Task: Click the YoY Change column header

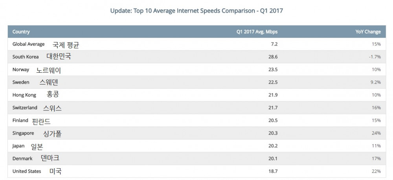Action: click(x=368, y=32)
